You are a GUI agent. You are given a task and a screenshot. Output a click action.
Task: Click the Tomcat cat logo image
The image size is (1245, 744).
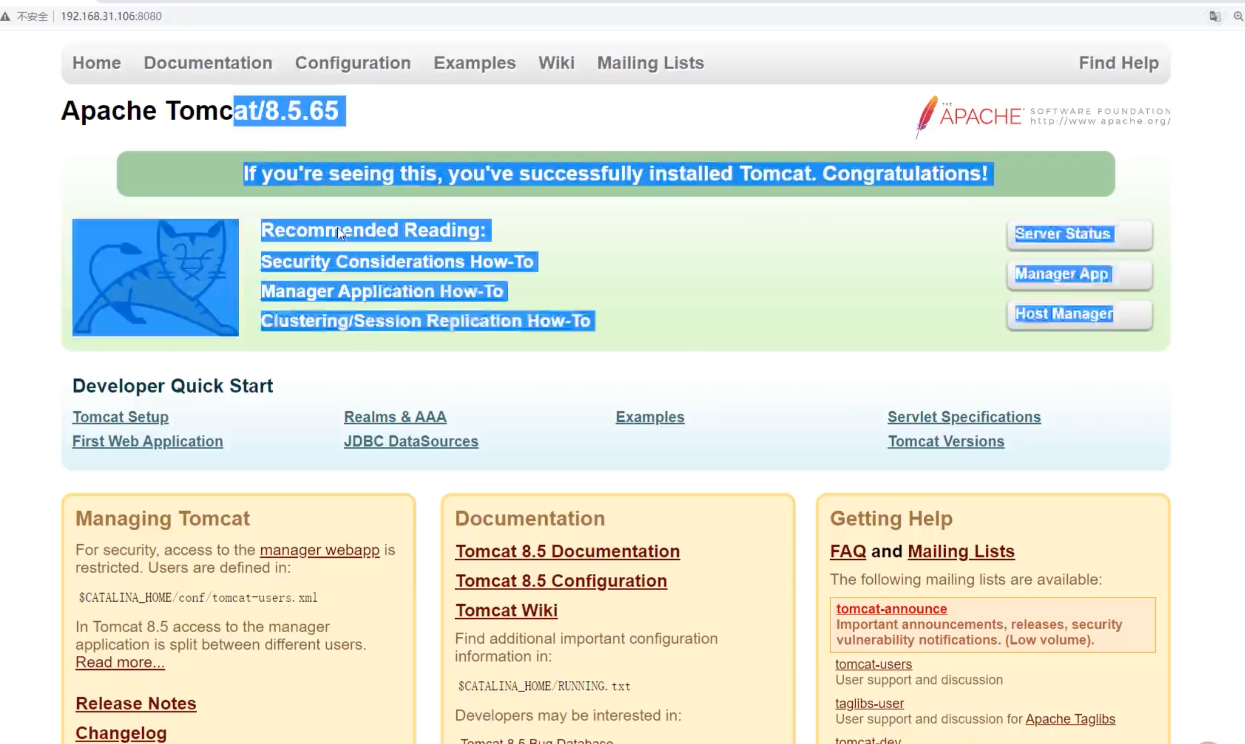(155, 277)
